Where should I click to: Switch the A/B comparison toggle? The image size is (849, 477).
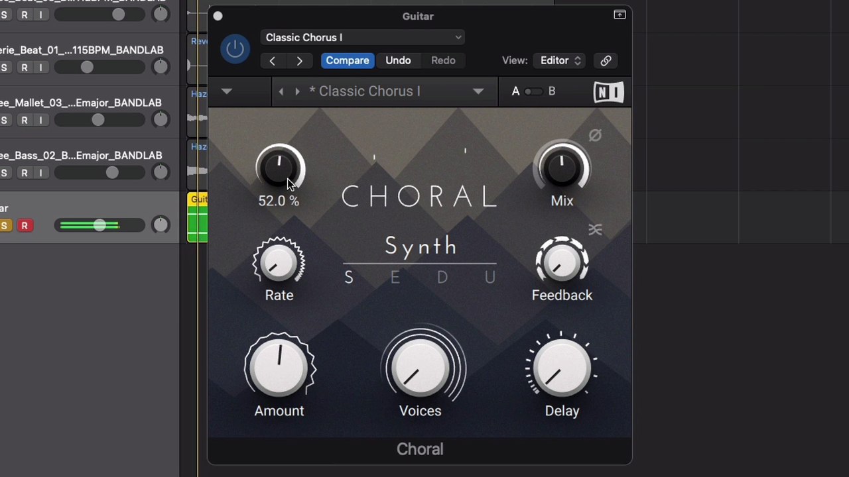[533, 91]
